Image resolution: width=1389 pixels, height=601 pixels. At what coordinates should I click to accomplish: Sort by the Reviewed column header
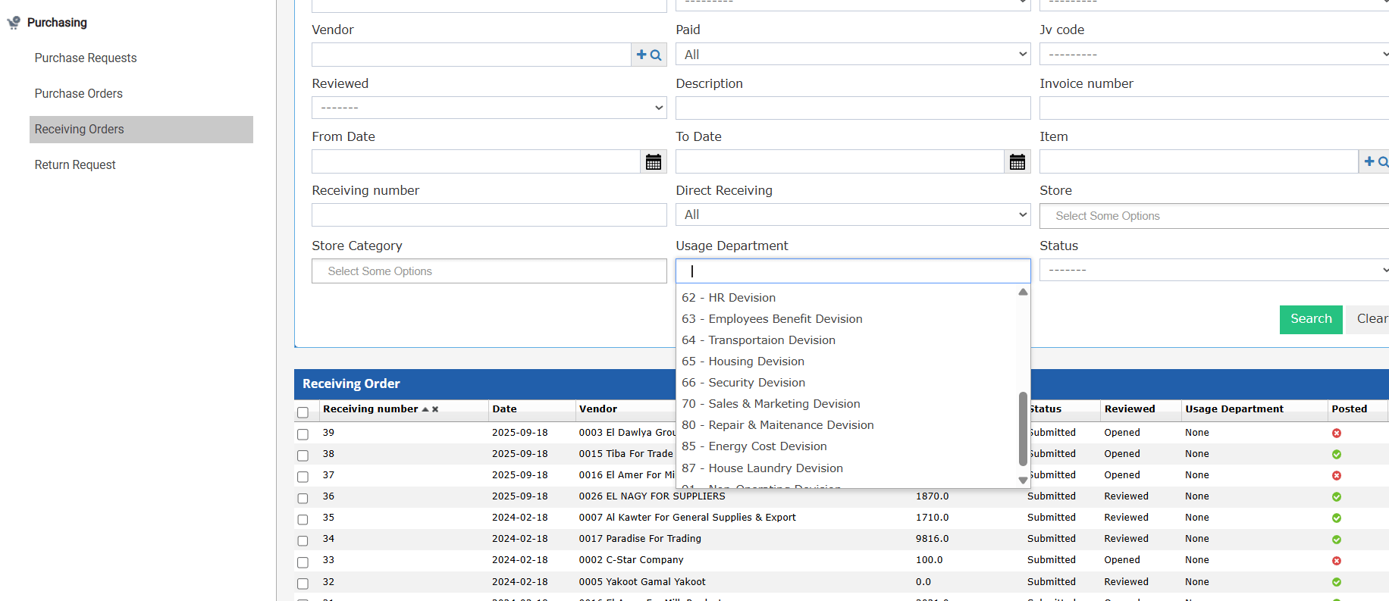(1130, 409)
